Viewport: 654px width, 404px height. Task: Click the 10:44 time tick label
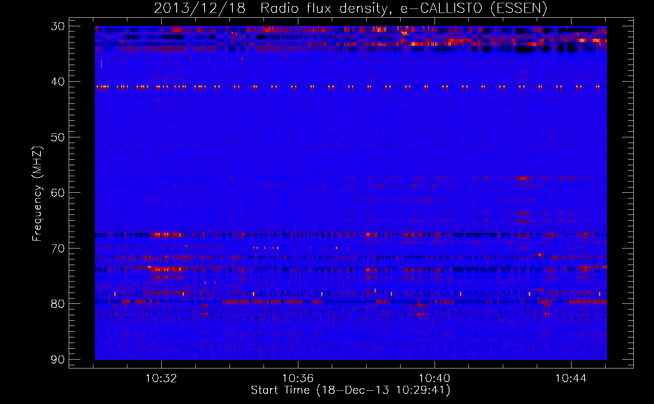tap(571, 379)
